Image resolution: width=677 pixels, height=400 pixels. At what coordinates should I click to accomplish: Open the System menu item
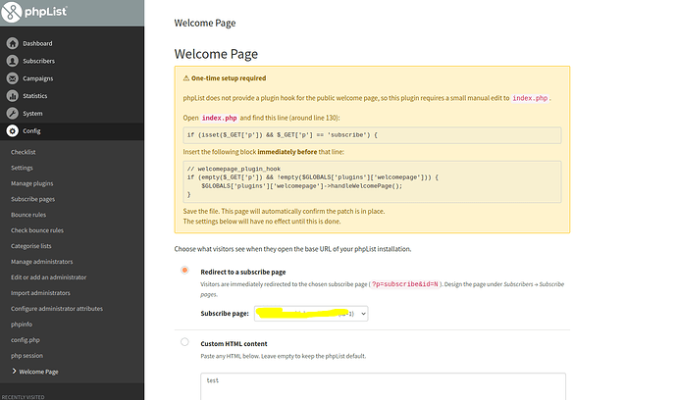pos(32,114)
